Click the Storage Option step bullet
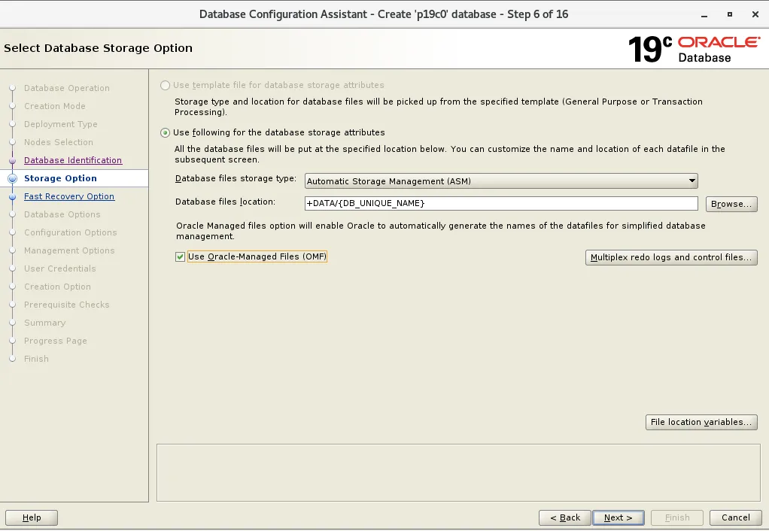This screenshot has width=769, height=531. (x=12, y=178)
